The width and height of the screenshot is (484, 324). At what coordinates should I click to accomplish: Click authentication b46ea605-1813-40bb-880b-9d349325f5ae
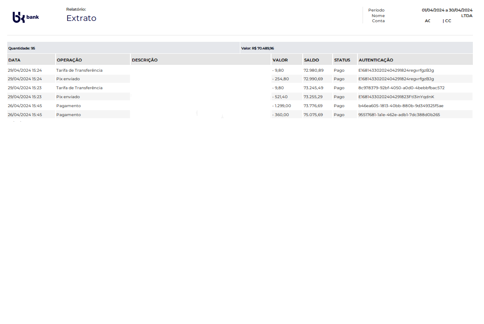pos(401,106)
